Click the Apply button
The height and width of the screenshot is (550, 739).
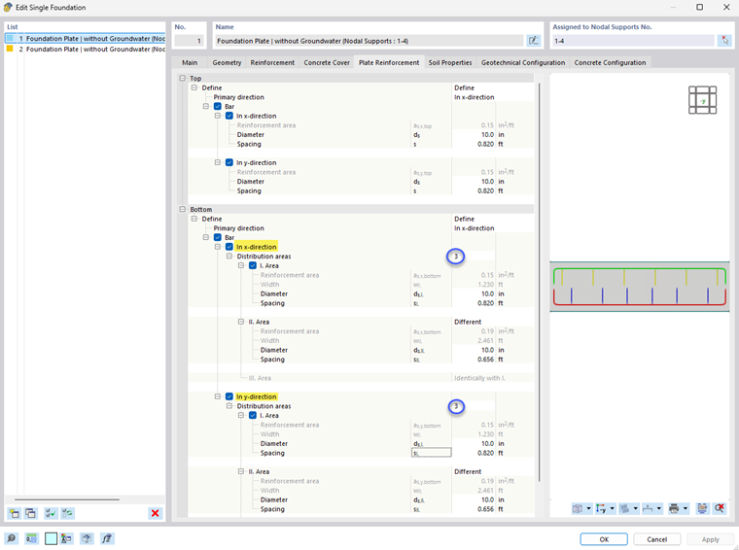tap(710, 539)
